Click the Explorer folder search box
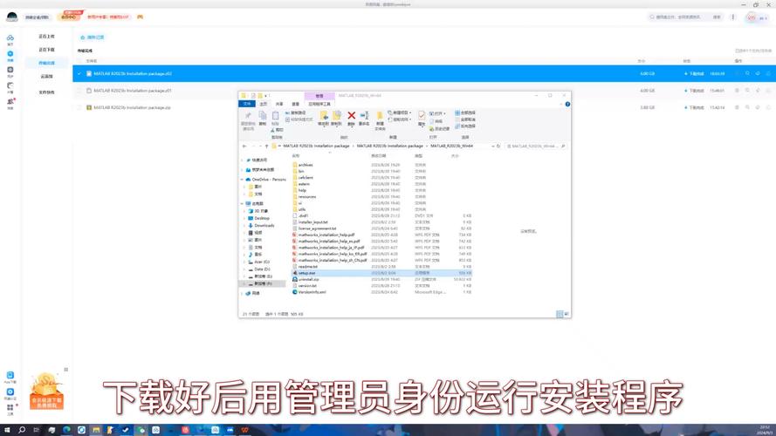Screen dimensions: 776x436 pyautogui.click(x=535, y=146)
